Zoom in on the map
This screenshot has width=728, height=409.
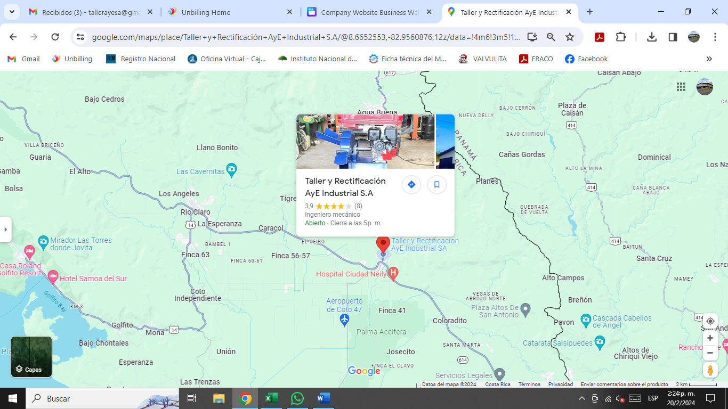710,338
